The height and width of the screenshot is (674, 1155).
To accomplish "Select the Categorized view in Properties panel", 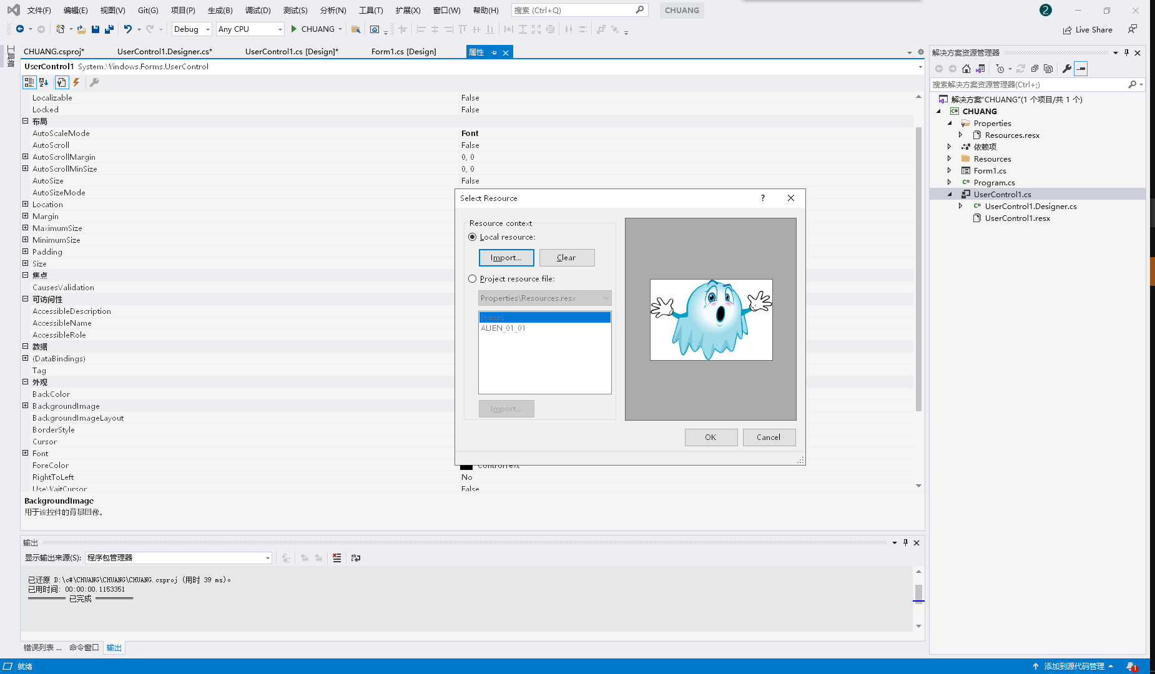I will (x=29, y=82).
